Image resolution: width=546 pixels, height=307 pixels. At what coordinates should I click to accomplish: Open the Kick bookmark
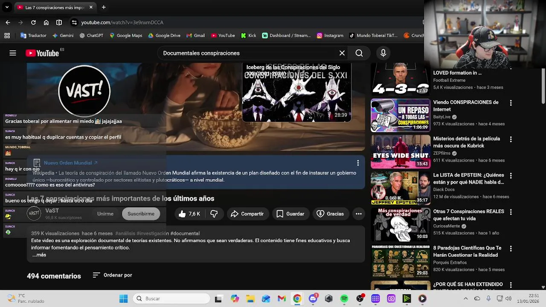(249, 35)
